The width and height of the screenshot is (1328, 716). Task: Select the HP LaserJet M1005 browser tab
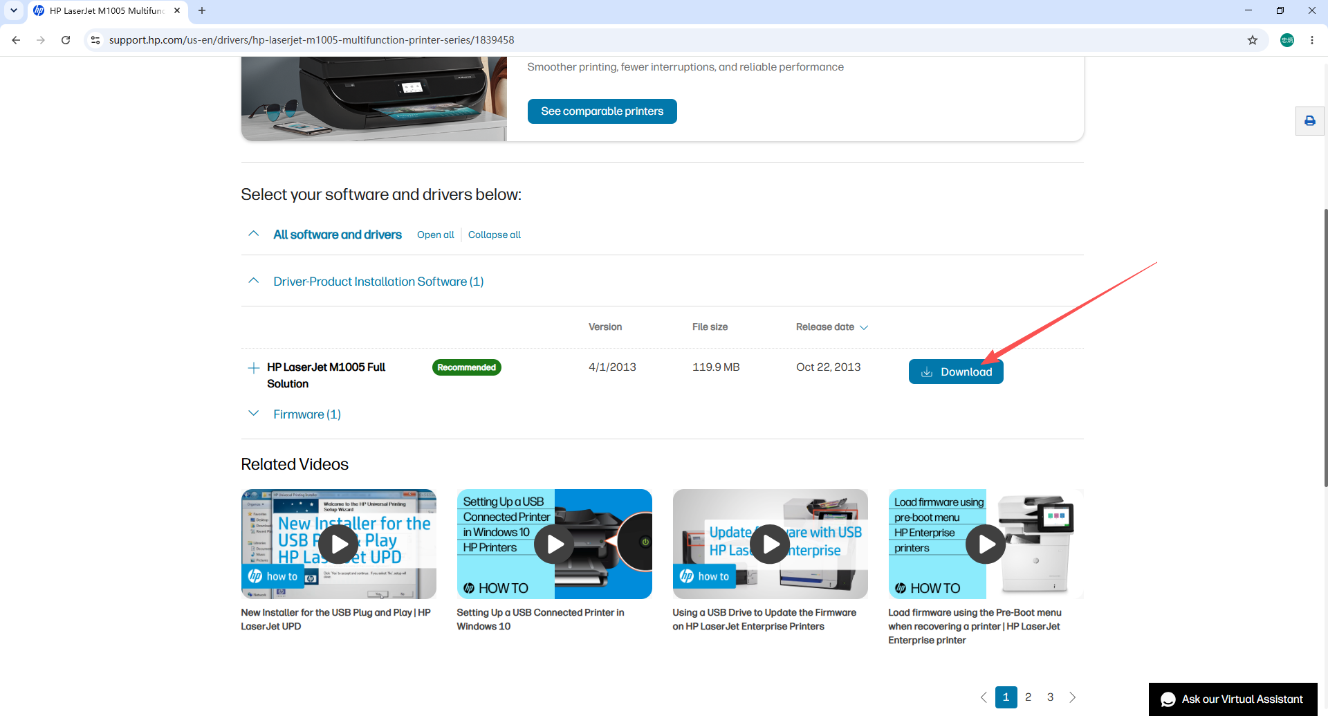107,11
